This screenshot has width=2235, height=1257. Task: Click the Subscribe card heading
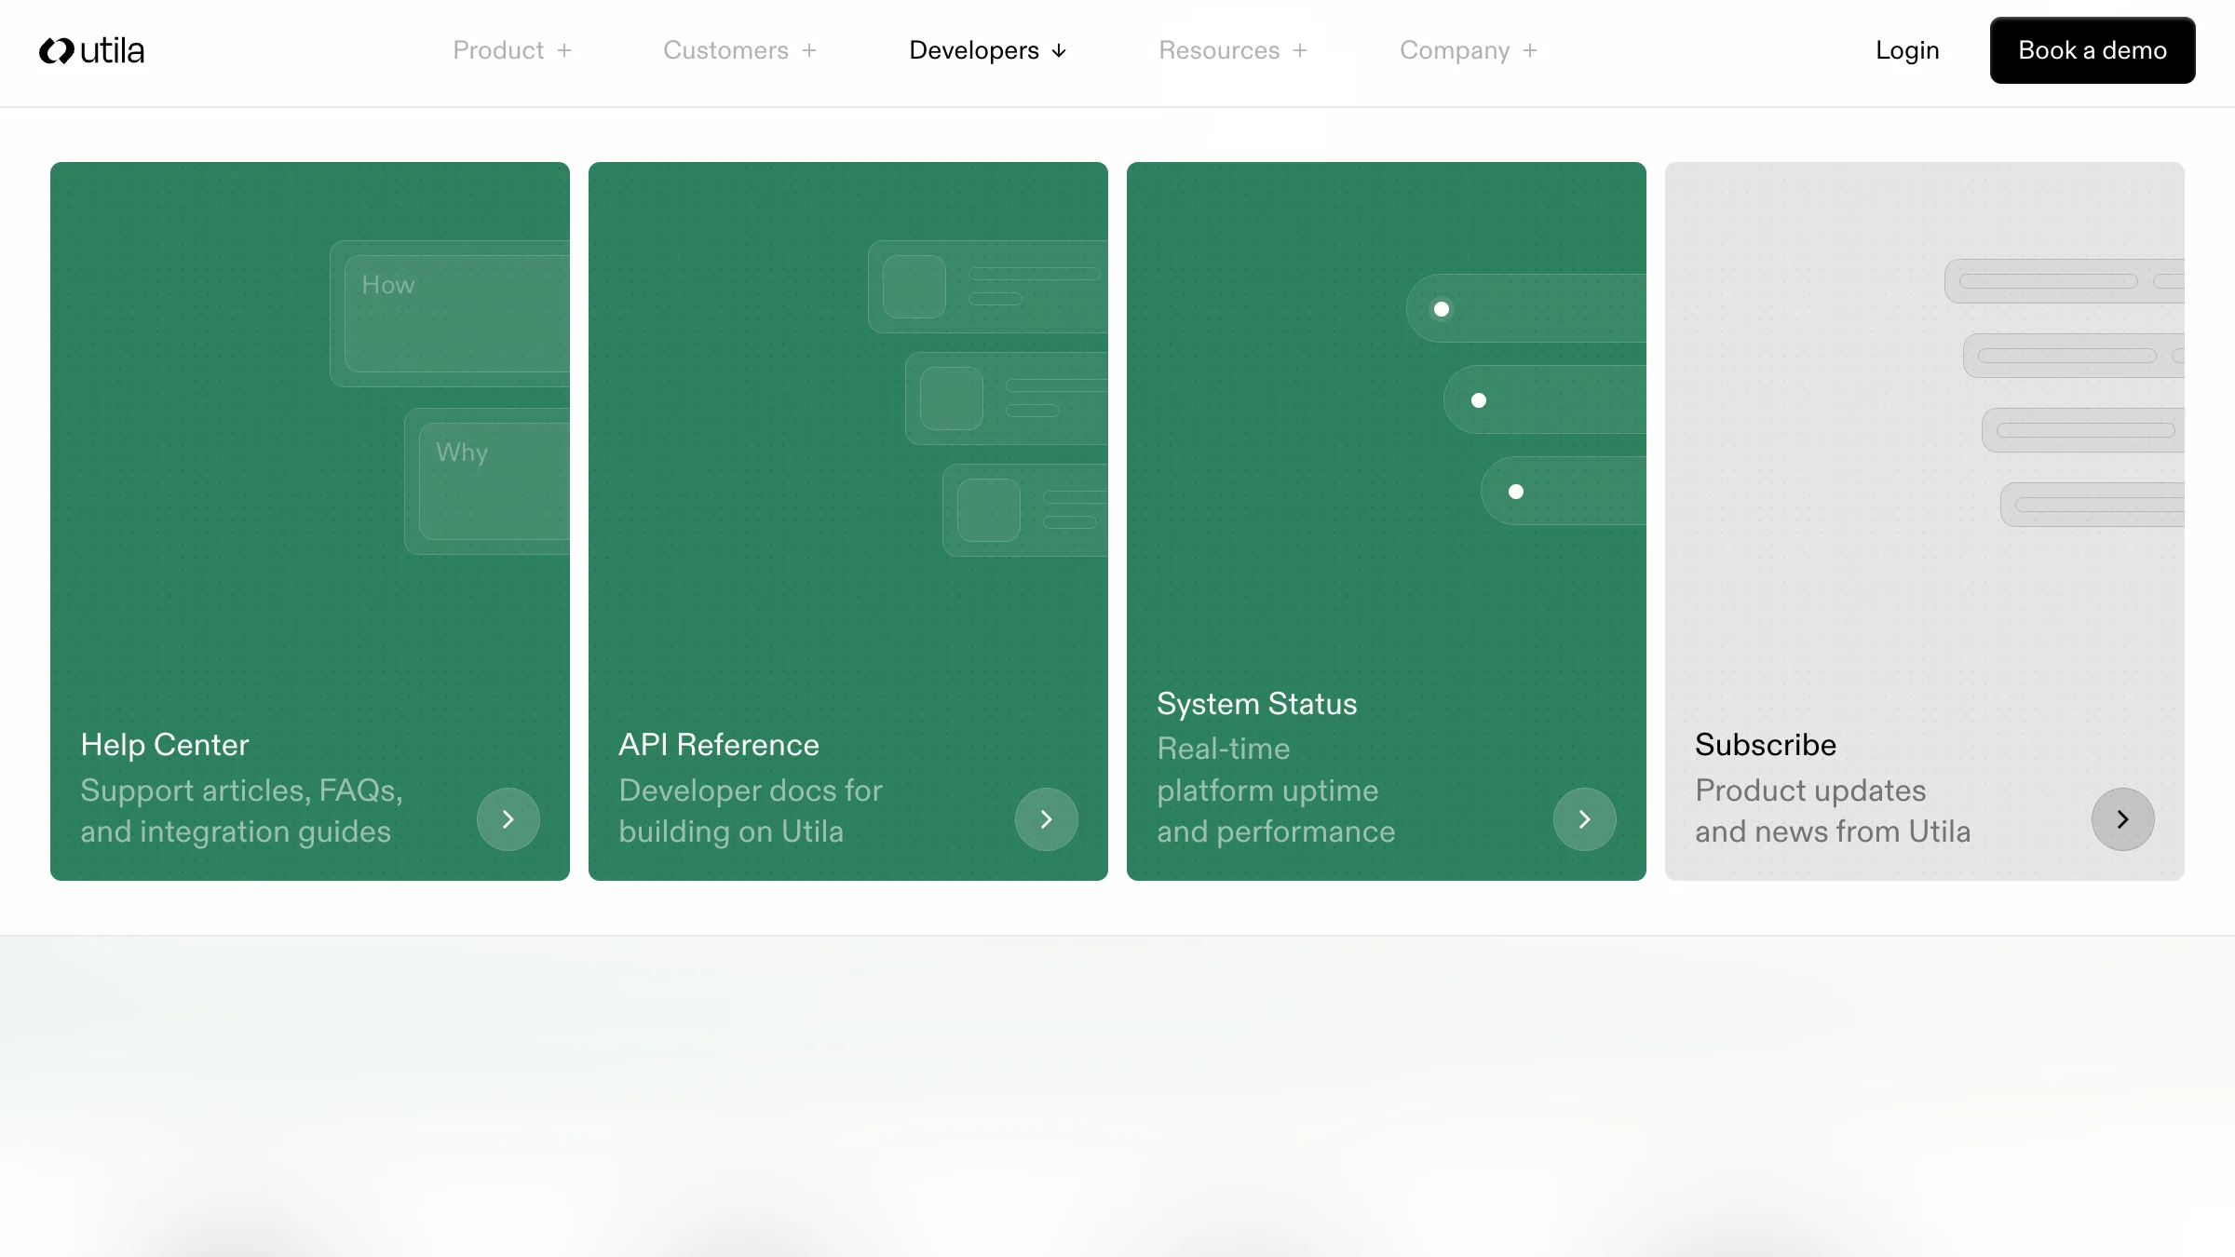click(x=1765, y=745)
